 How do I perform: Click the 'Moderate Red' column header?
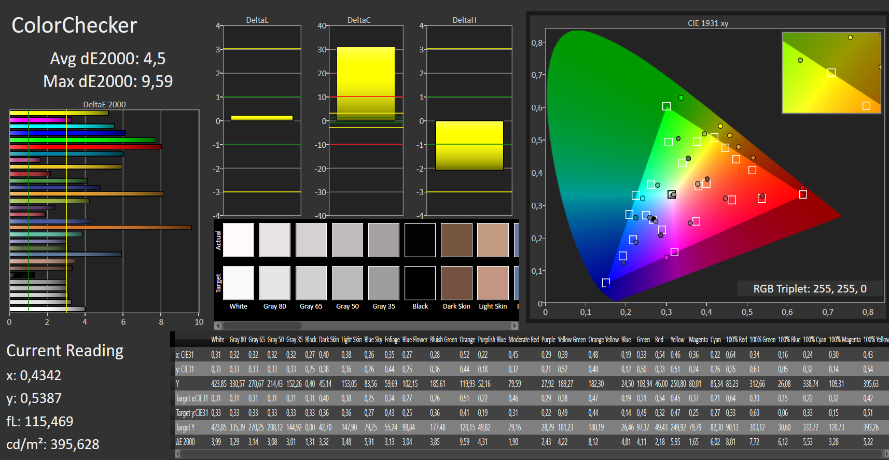523,340
